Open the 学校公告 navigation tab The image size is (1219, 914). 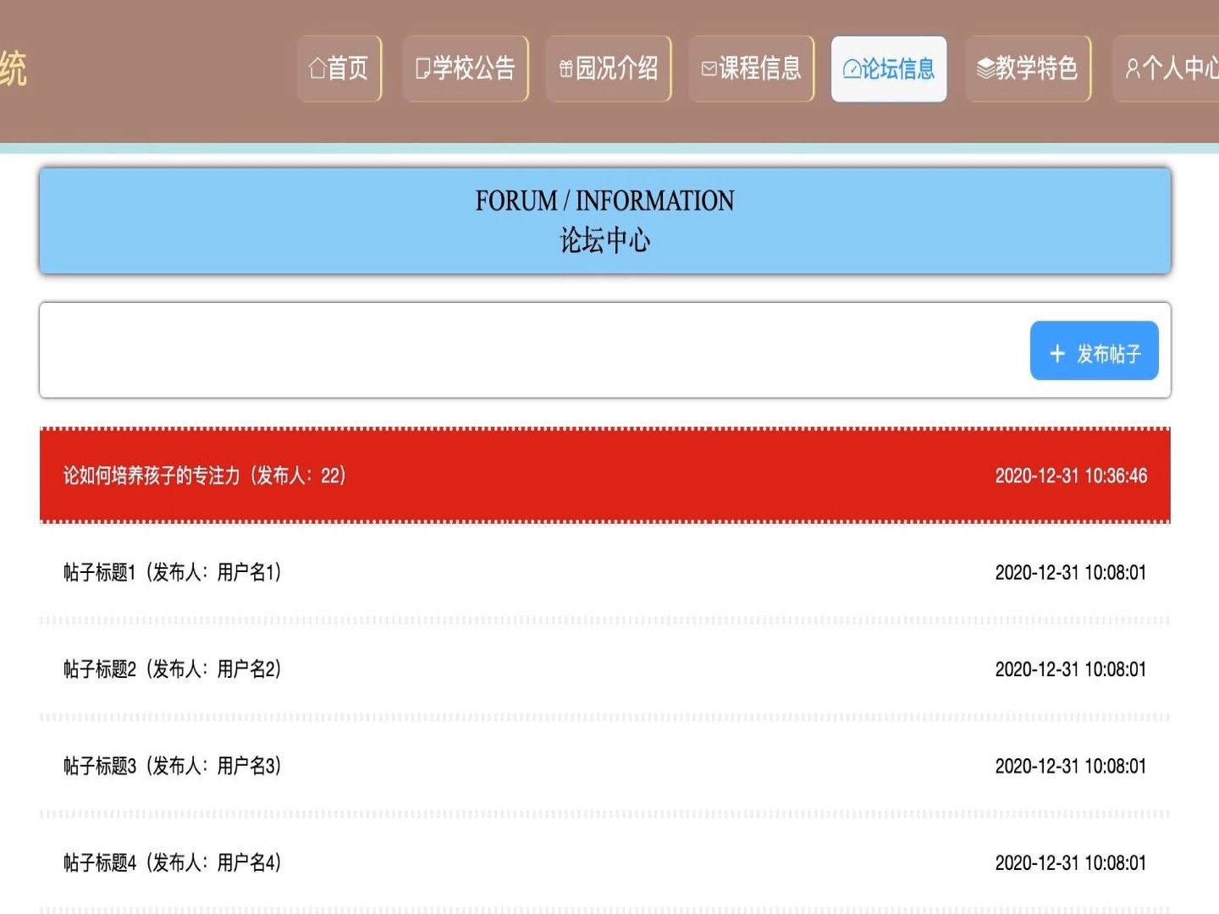(466, 69)
